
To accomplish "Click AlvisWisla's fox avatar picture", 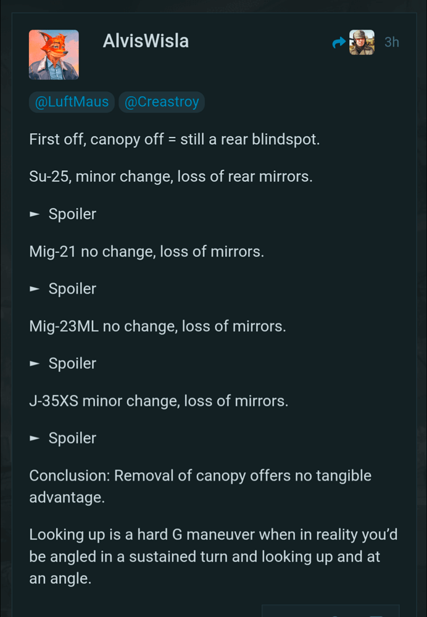I will click(x=54, y=55).
